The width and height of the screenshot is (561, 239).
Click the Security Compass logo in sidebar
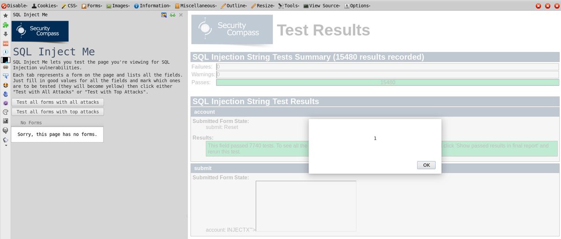coord(41,31)
